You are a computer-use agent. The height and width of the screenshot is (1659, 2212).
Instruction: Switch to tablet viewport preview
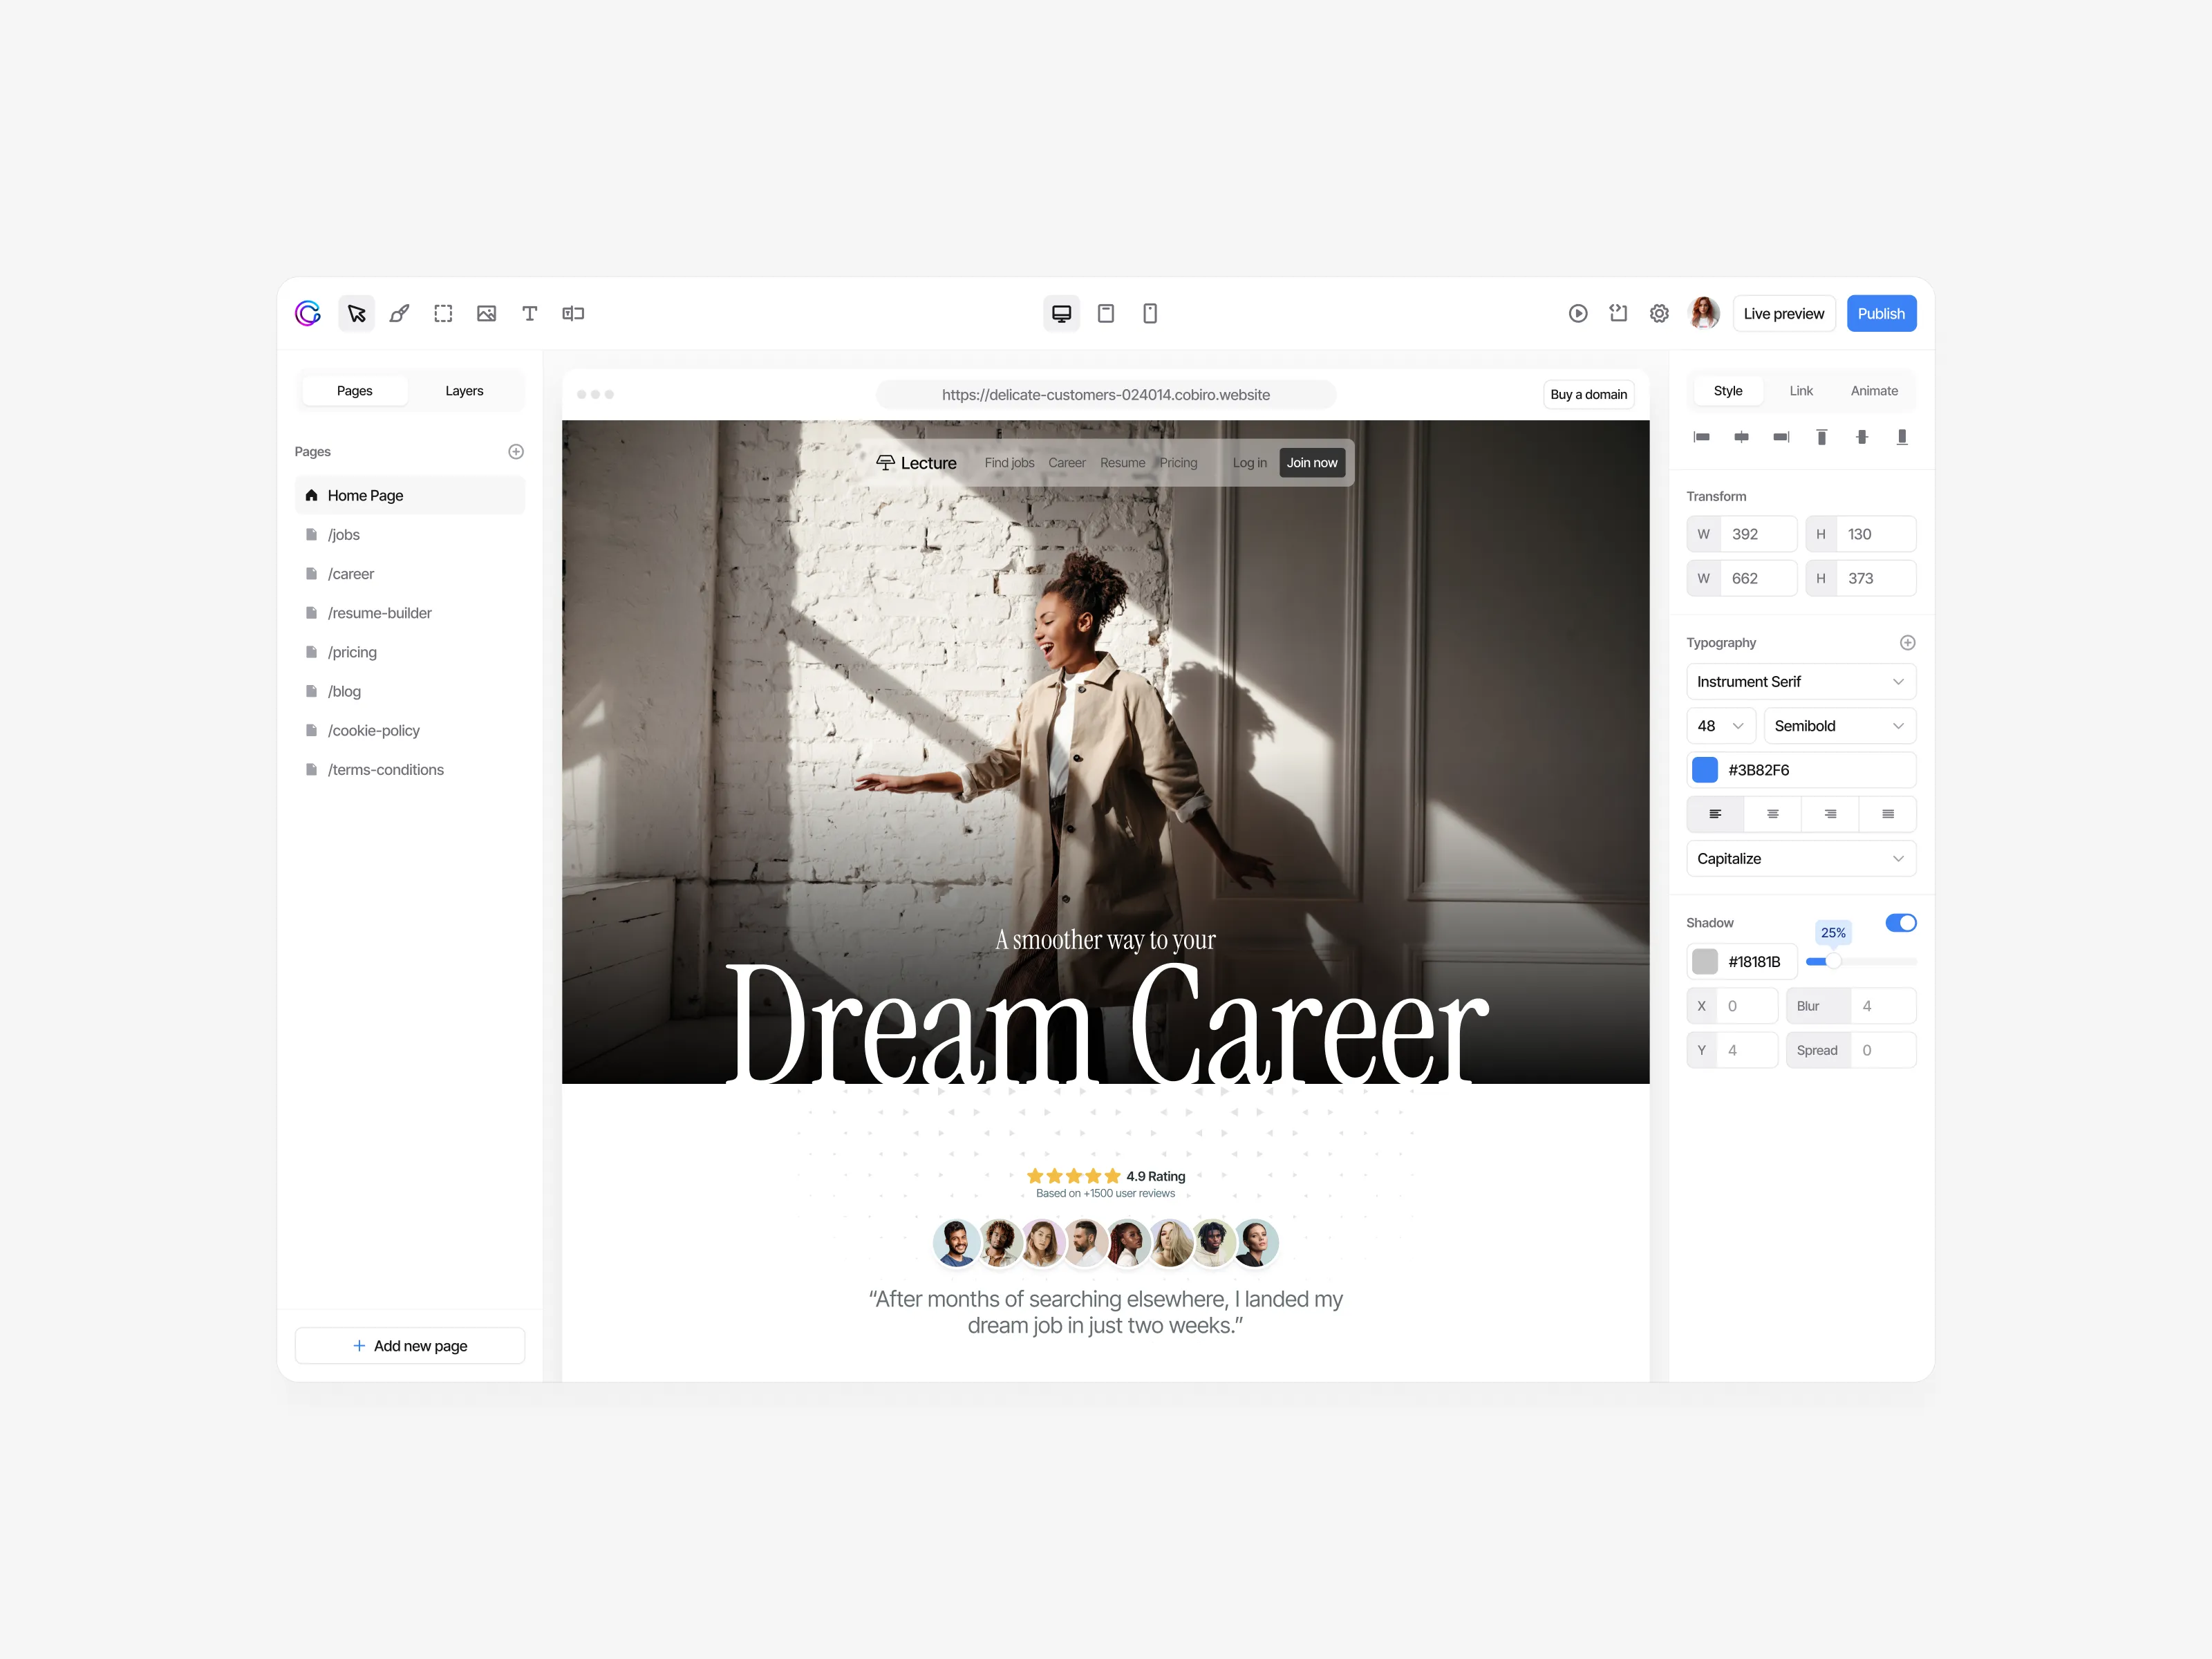pyautogui.click(x=1106, y=314)
